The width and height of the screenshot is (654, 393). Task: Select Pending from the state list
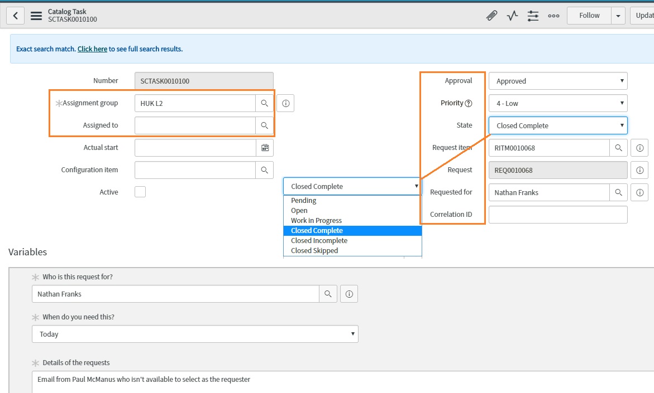pos(352,200)
